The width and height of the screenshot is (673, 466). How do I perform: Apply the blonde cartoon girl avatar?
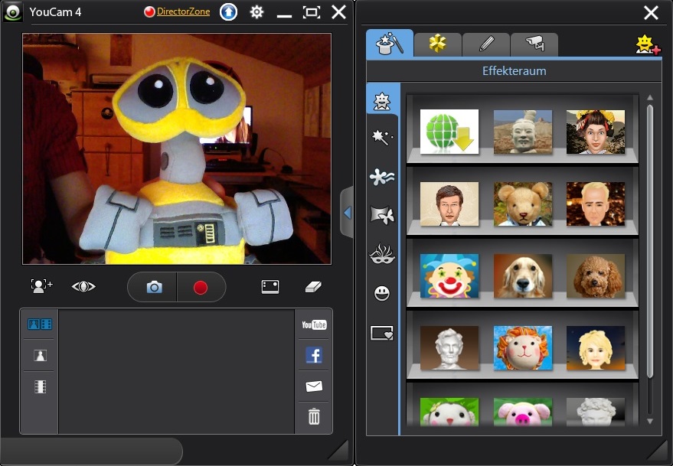coord(596,348)
